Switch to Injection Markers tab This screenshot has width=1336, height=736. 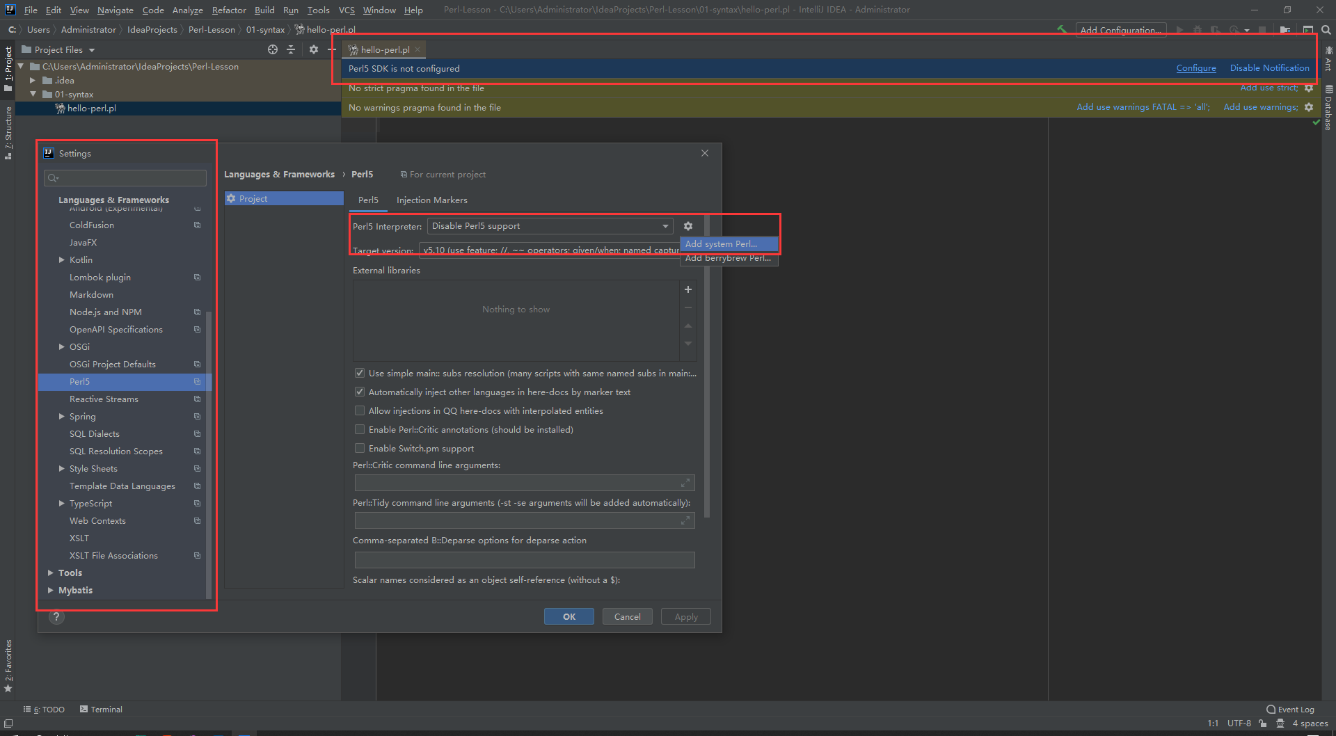(431, 200)
